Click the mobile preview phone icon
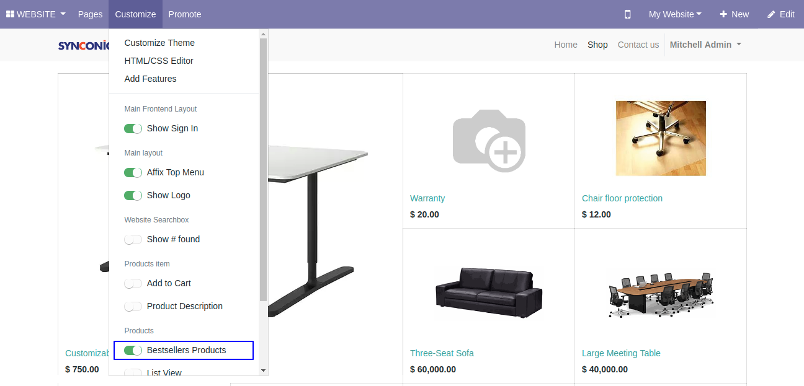Image resolution: width=804 pixels, height=386 pixels. pos(627,14)
